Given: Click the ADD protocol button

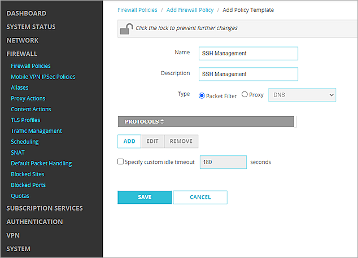Looking at the screenshot, I should point(129,141).
